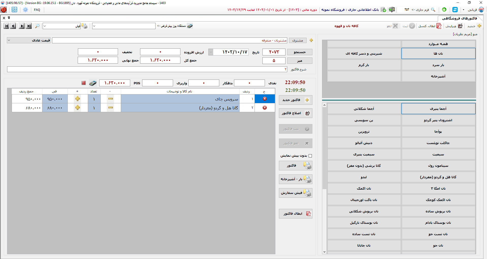Select the فاکتورهای فروشگاهی tab
The height and width of the screenshot is (259, 487).
pos(459,18)
